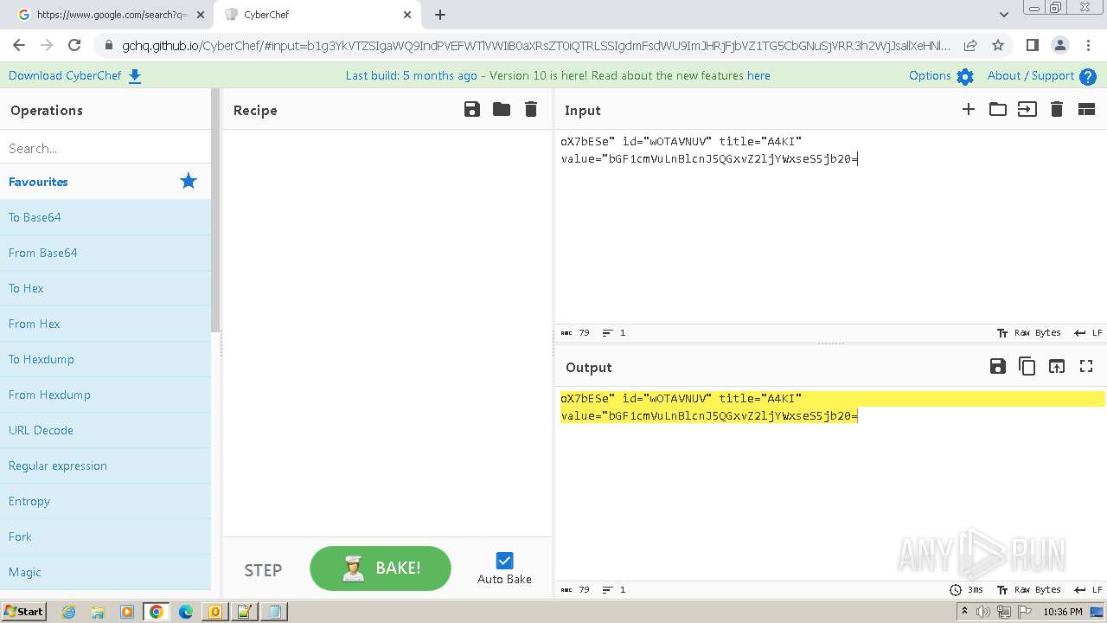Expand Chrome tab search chevron
Screen dimensions: 1107x623
(x=1003, y=15)
